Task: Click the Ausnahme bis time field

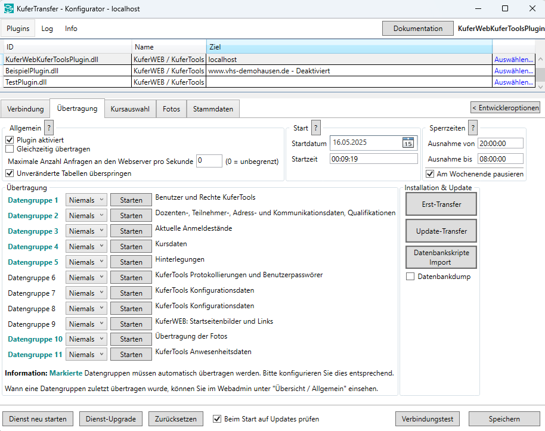Action: tap(500, 159)
